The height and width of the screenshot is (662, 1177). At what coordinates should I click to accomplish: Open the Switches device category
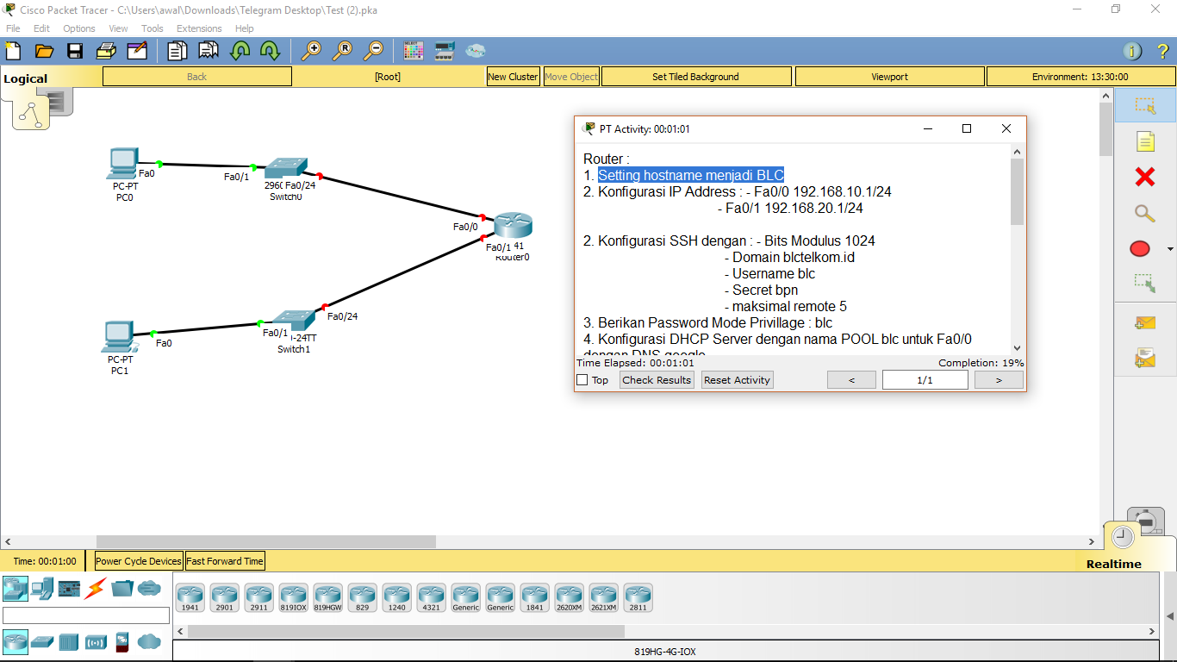[40, 642]
